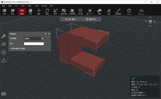Click the Add model (新增) toolbar icon
The image size is (161, 99).
4,12
